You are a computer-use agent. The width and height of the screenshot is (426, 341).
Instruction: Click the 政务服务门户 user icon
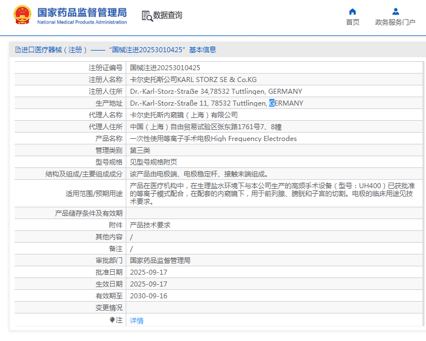click(x=396, y=12)
